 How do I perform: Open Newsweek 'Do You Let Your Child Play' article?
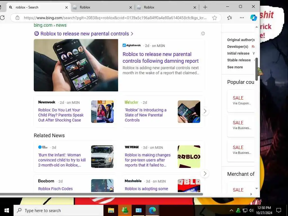tap(61, 115)
